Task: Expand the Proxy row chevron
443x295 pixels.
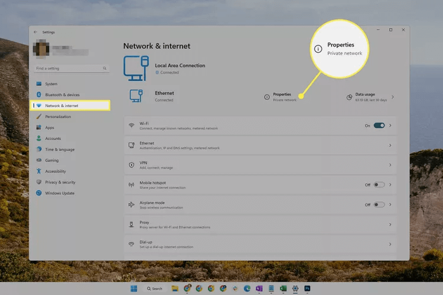Action: pos(390,224)
